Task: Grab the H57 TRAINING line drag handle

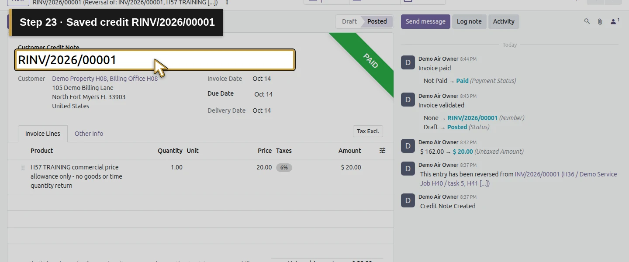Action: pyautogui.click(x=23, y=168)
